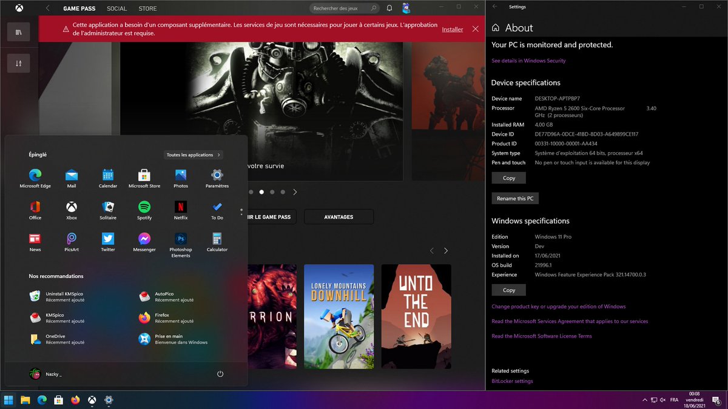Go back in the Settings window
This screenshot has width=728, height=409.
point(495,7)
